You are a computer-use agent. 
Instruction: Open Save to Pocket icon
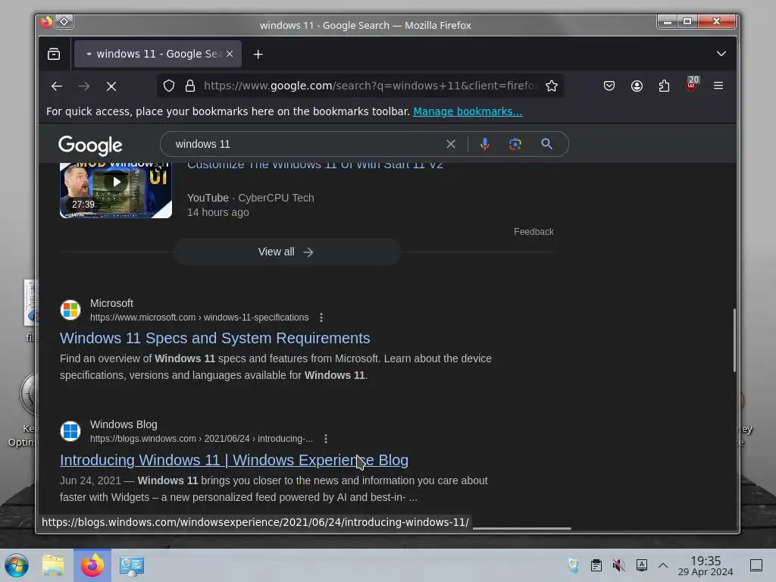[609, 86]
